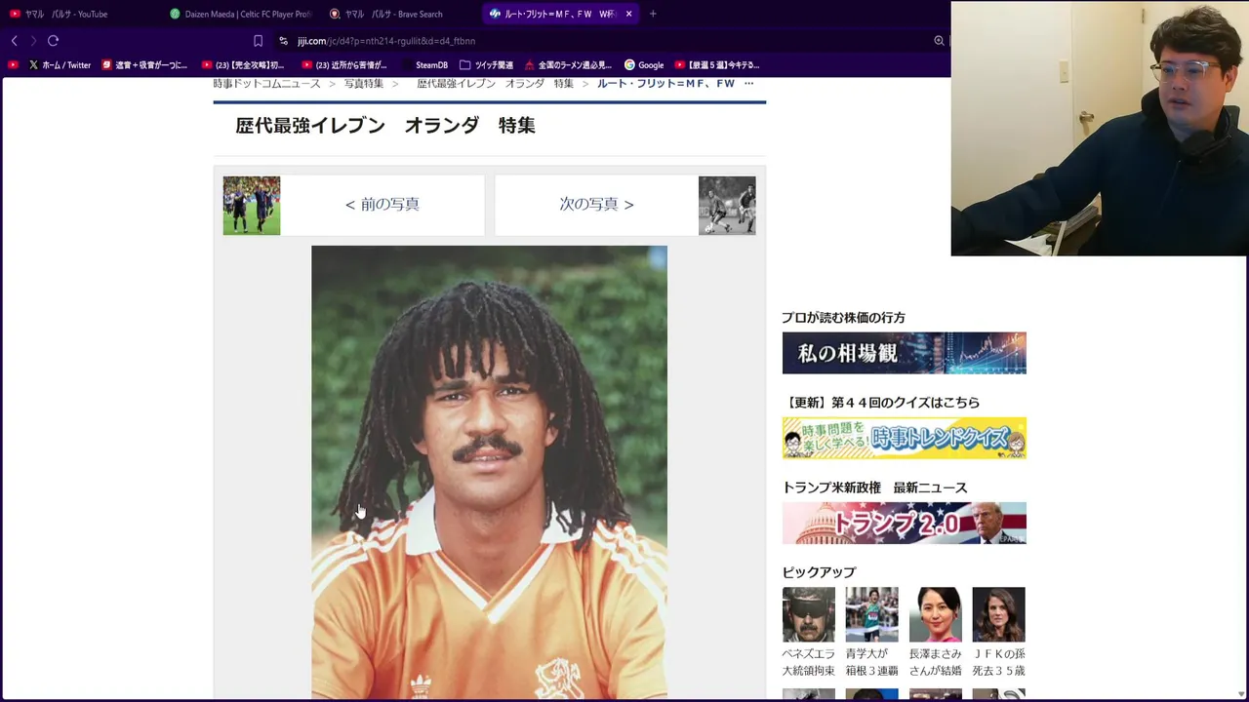This screenshot has width=1249, height=702.
Task: Bookmark this page with the bookmark icon
Action: point(258,41)
